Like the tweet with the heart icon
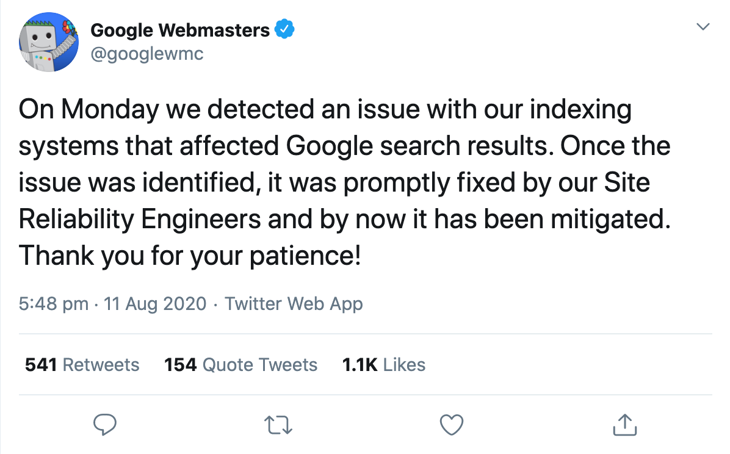This screenshot has height=454, width=730. [x=452, y=425]
